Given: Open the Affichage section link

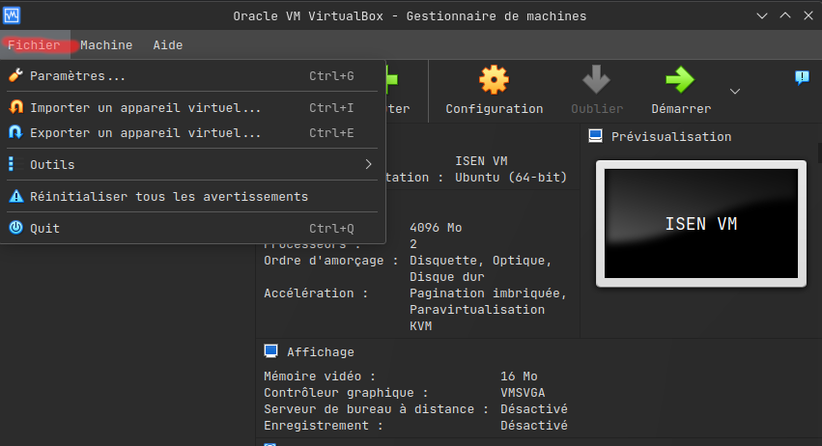Looking at the screenshot, I should coord(321,352).
